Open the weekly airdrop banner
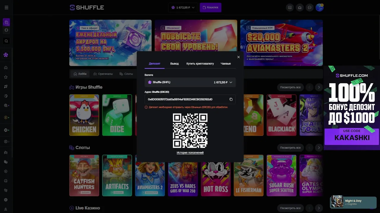 coord(110,43)
